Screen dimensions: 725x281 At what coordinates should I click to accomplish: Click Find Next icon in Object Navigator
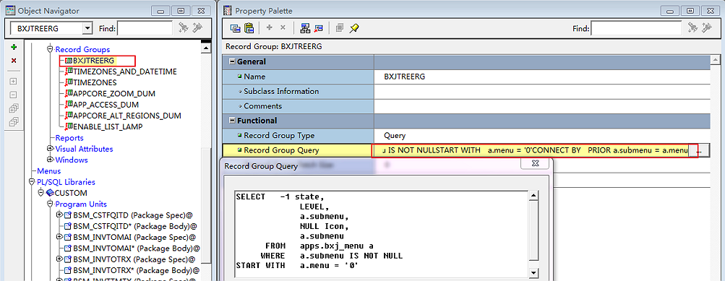(184, 28)
